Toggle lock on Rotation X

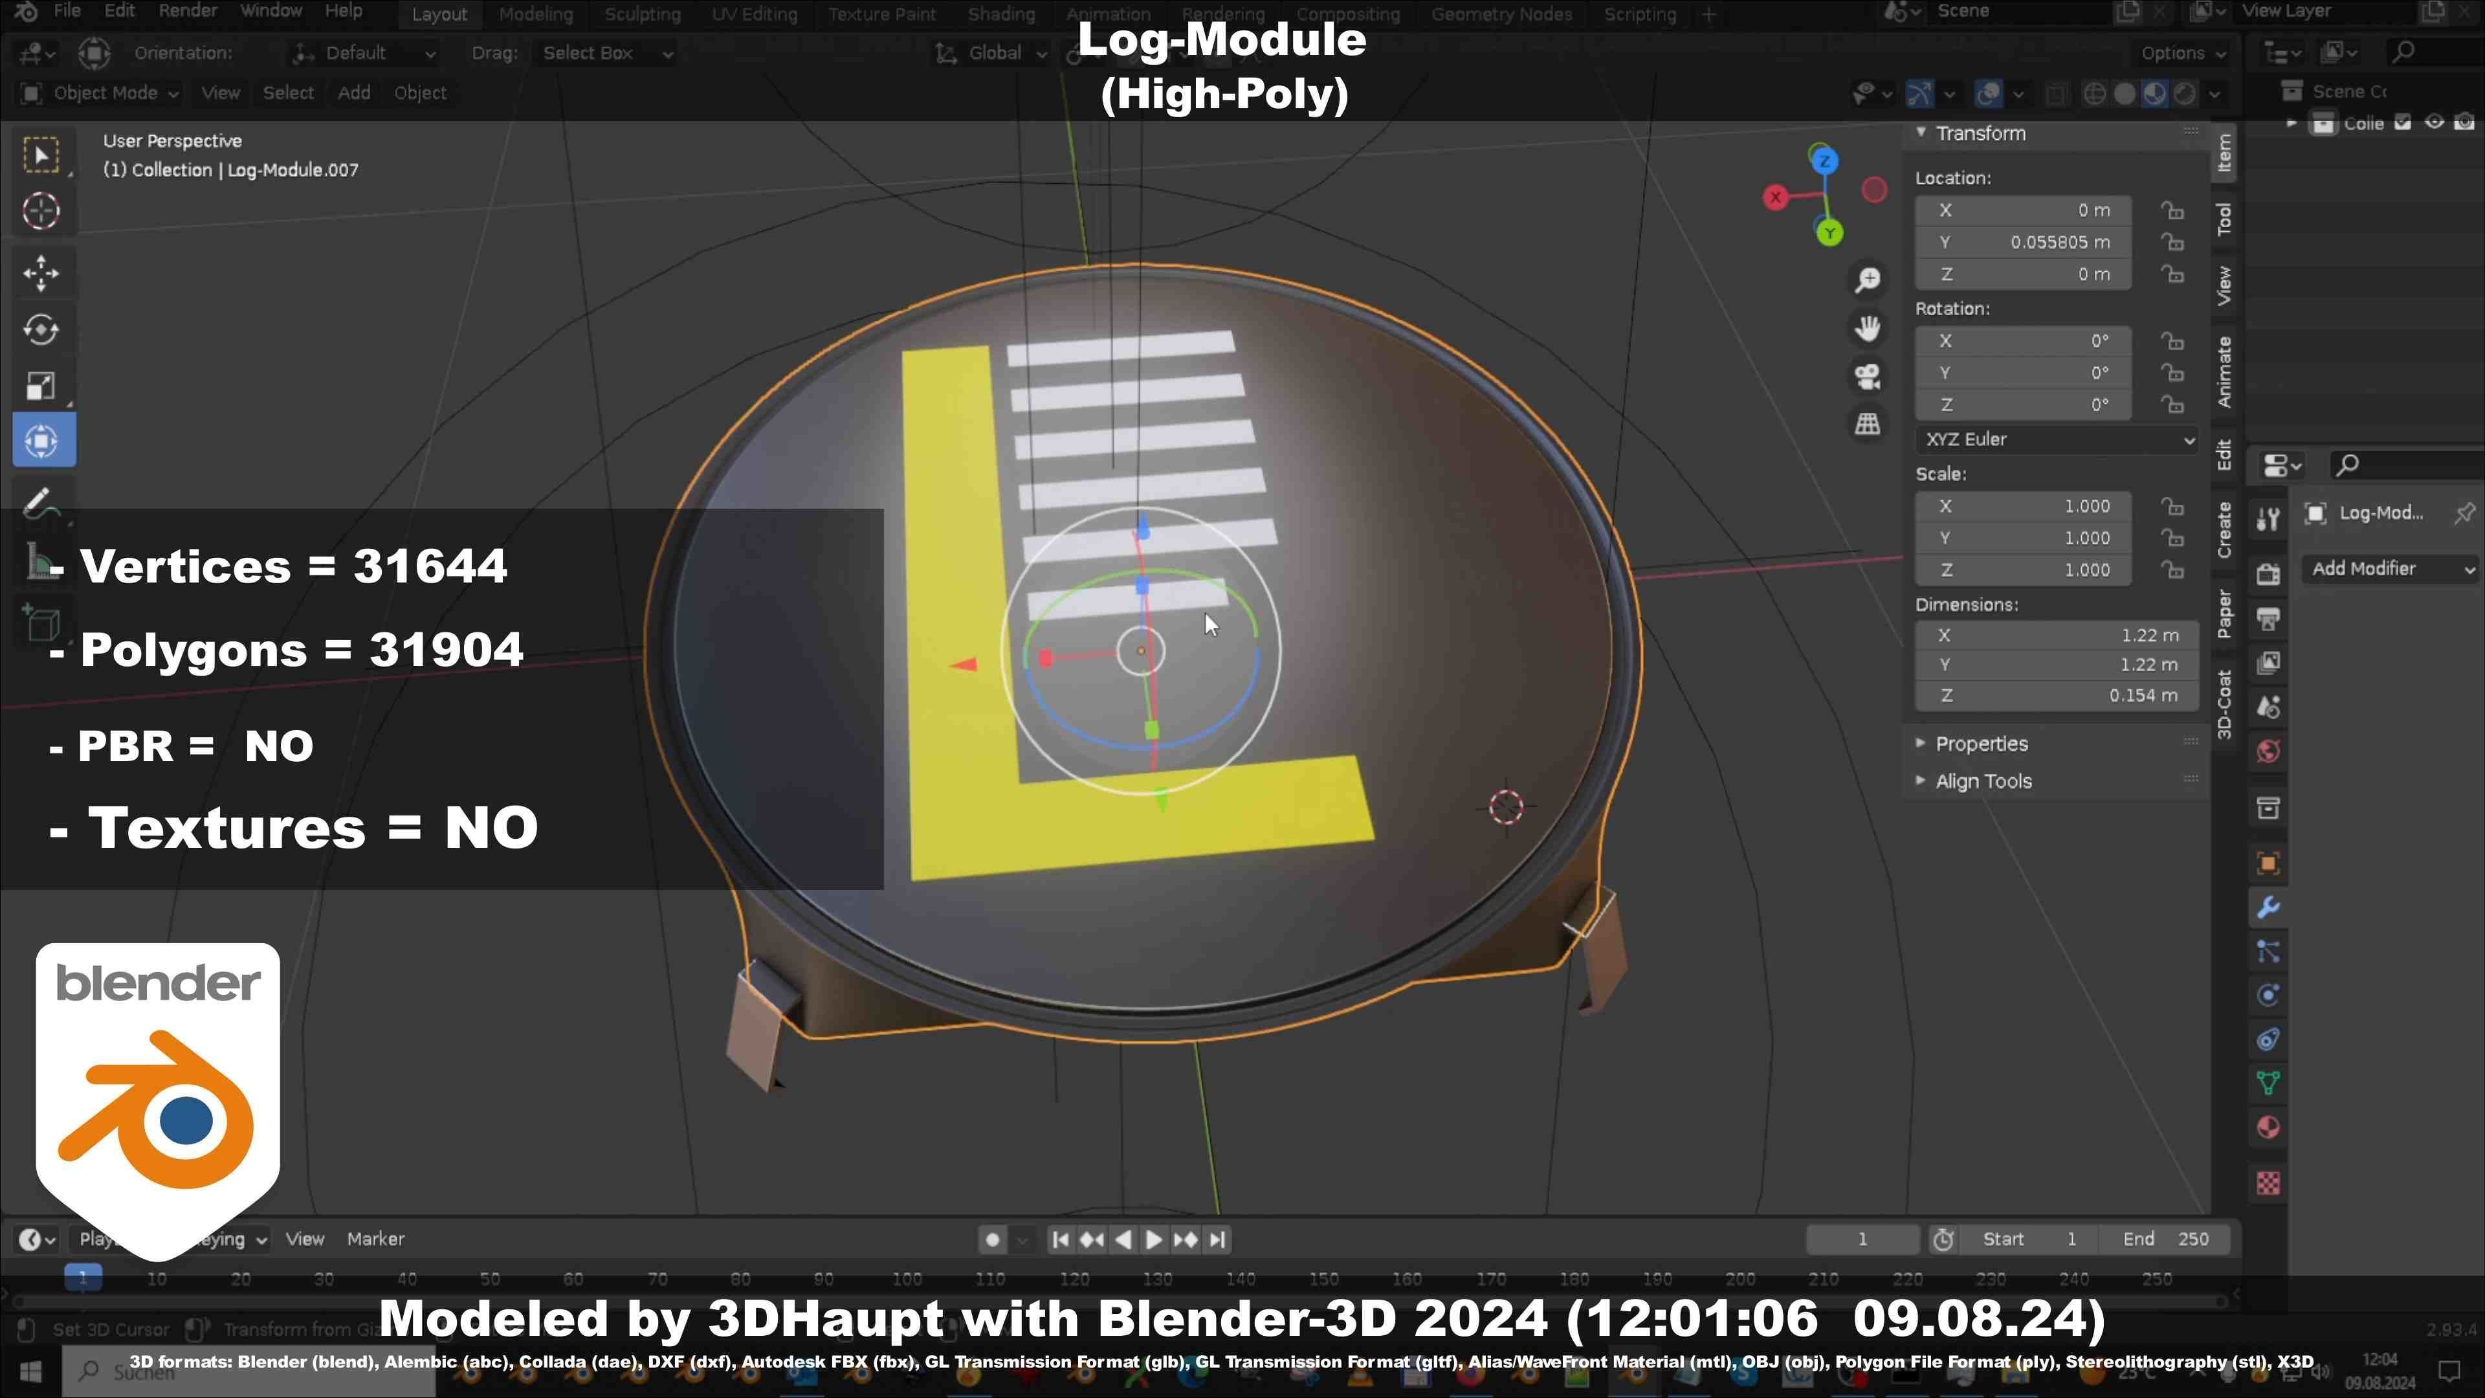coord(2172,342)
